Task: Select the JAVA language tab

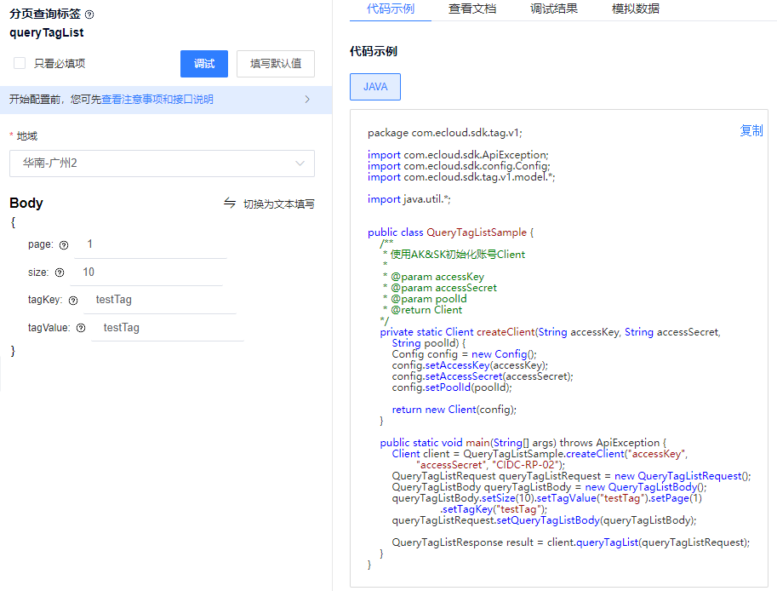Action: (x=375, y=87)
